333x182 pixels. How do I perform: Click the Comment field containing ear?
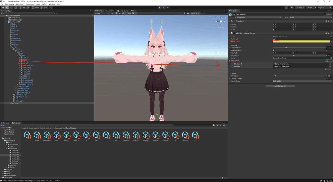click(x=302, y=39)
